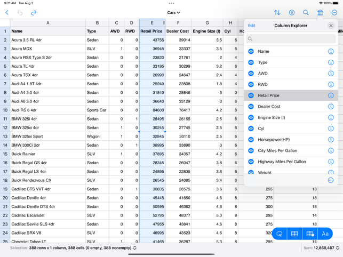Hide the RWD column via eye icon
This screenshot has height=257, width=343.
click(x=251, y=84)
